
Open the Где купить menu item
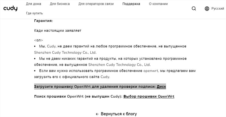pos(34,13)
